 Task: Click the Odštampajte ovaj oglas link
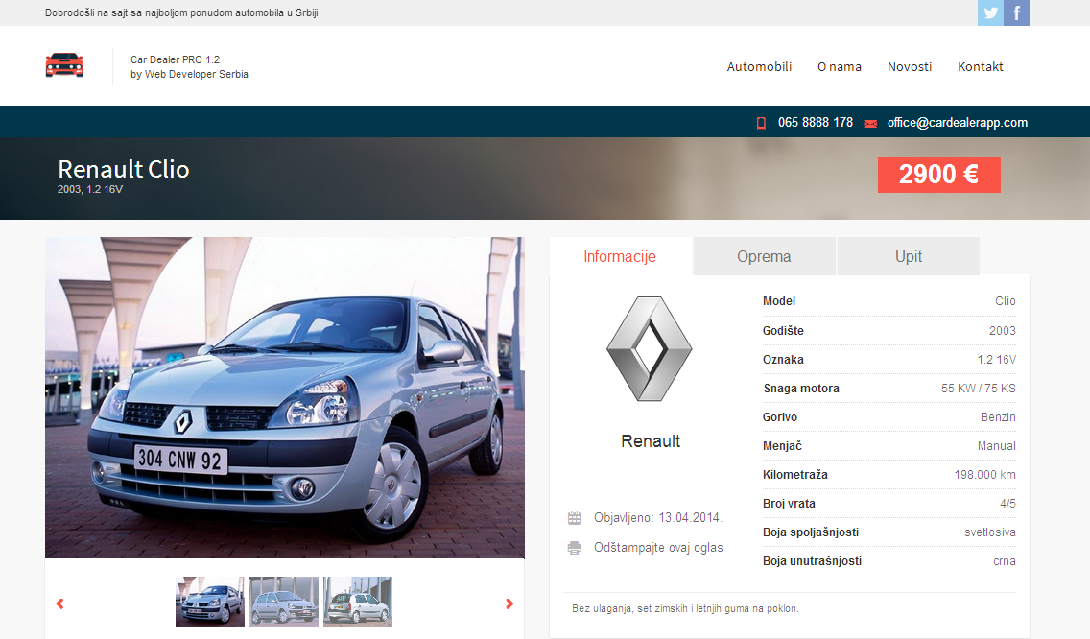658,548
